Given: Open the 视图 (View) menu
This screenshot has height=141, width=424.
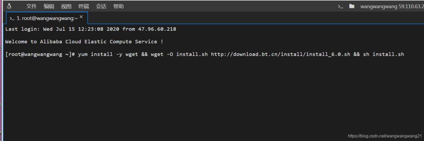Looking at the screenshot, I should point(66,6).
